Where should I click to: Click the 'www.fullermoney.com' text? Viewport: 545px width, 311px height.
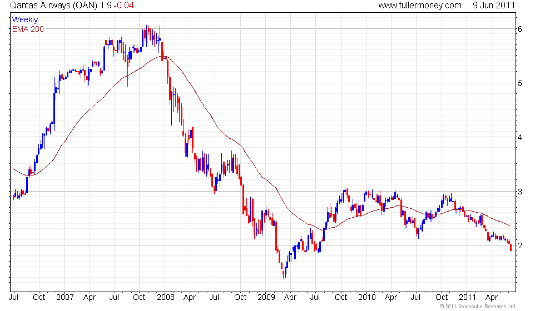click(x=420, y=5)
